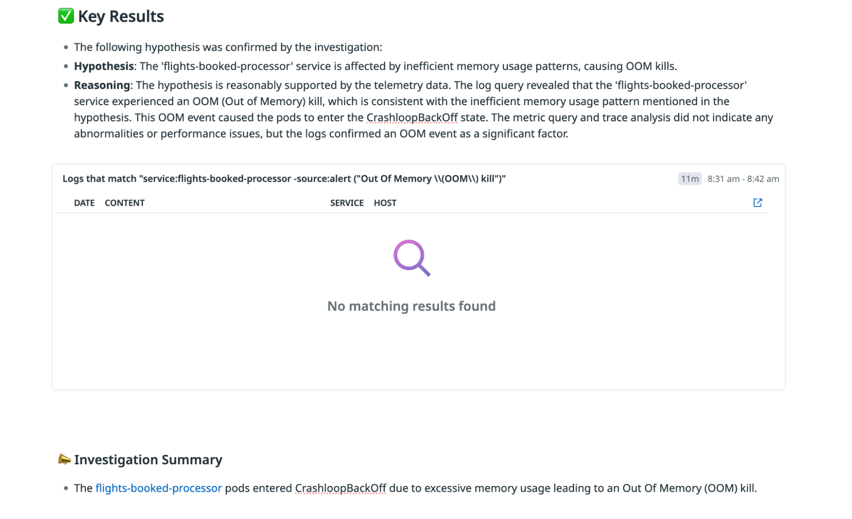Open logs in external view icon

click(x=758, y=203)
